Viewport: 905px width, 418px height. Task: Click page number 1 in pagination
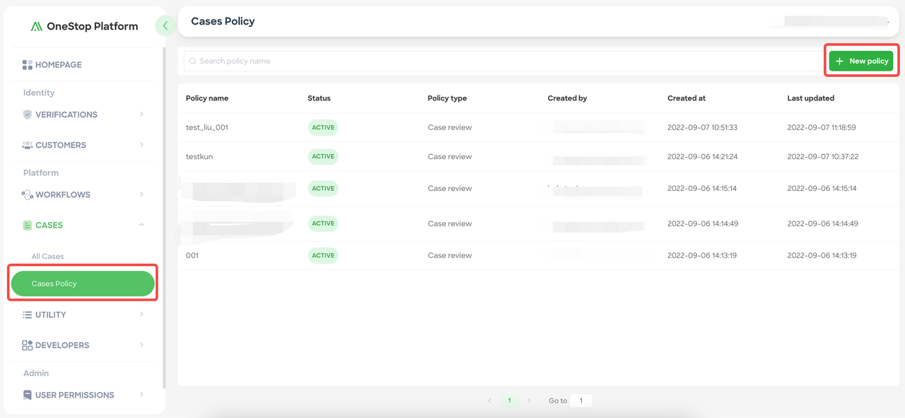click(509, 401)
